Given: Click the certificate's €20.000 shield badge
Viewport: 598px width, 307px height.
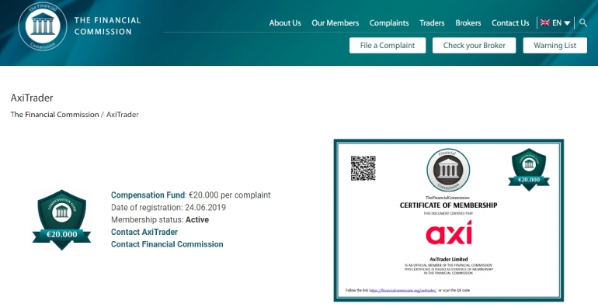Looking at the screenshot, I should (x=529, y=170).
